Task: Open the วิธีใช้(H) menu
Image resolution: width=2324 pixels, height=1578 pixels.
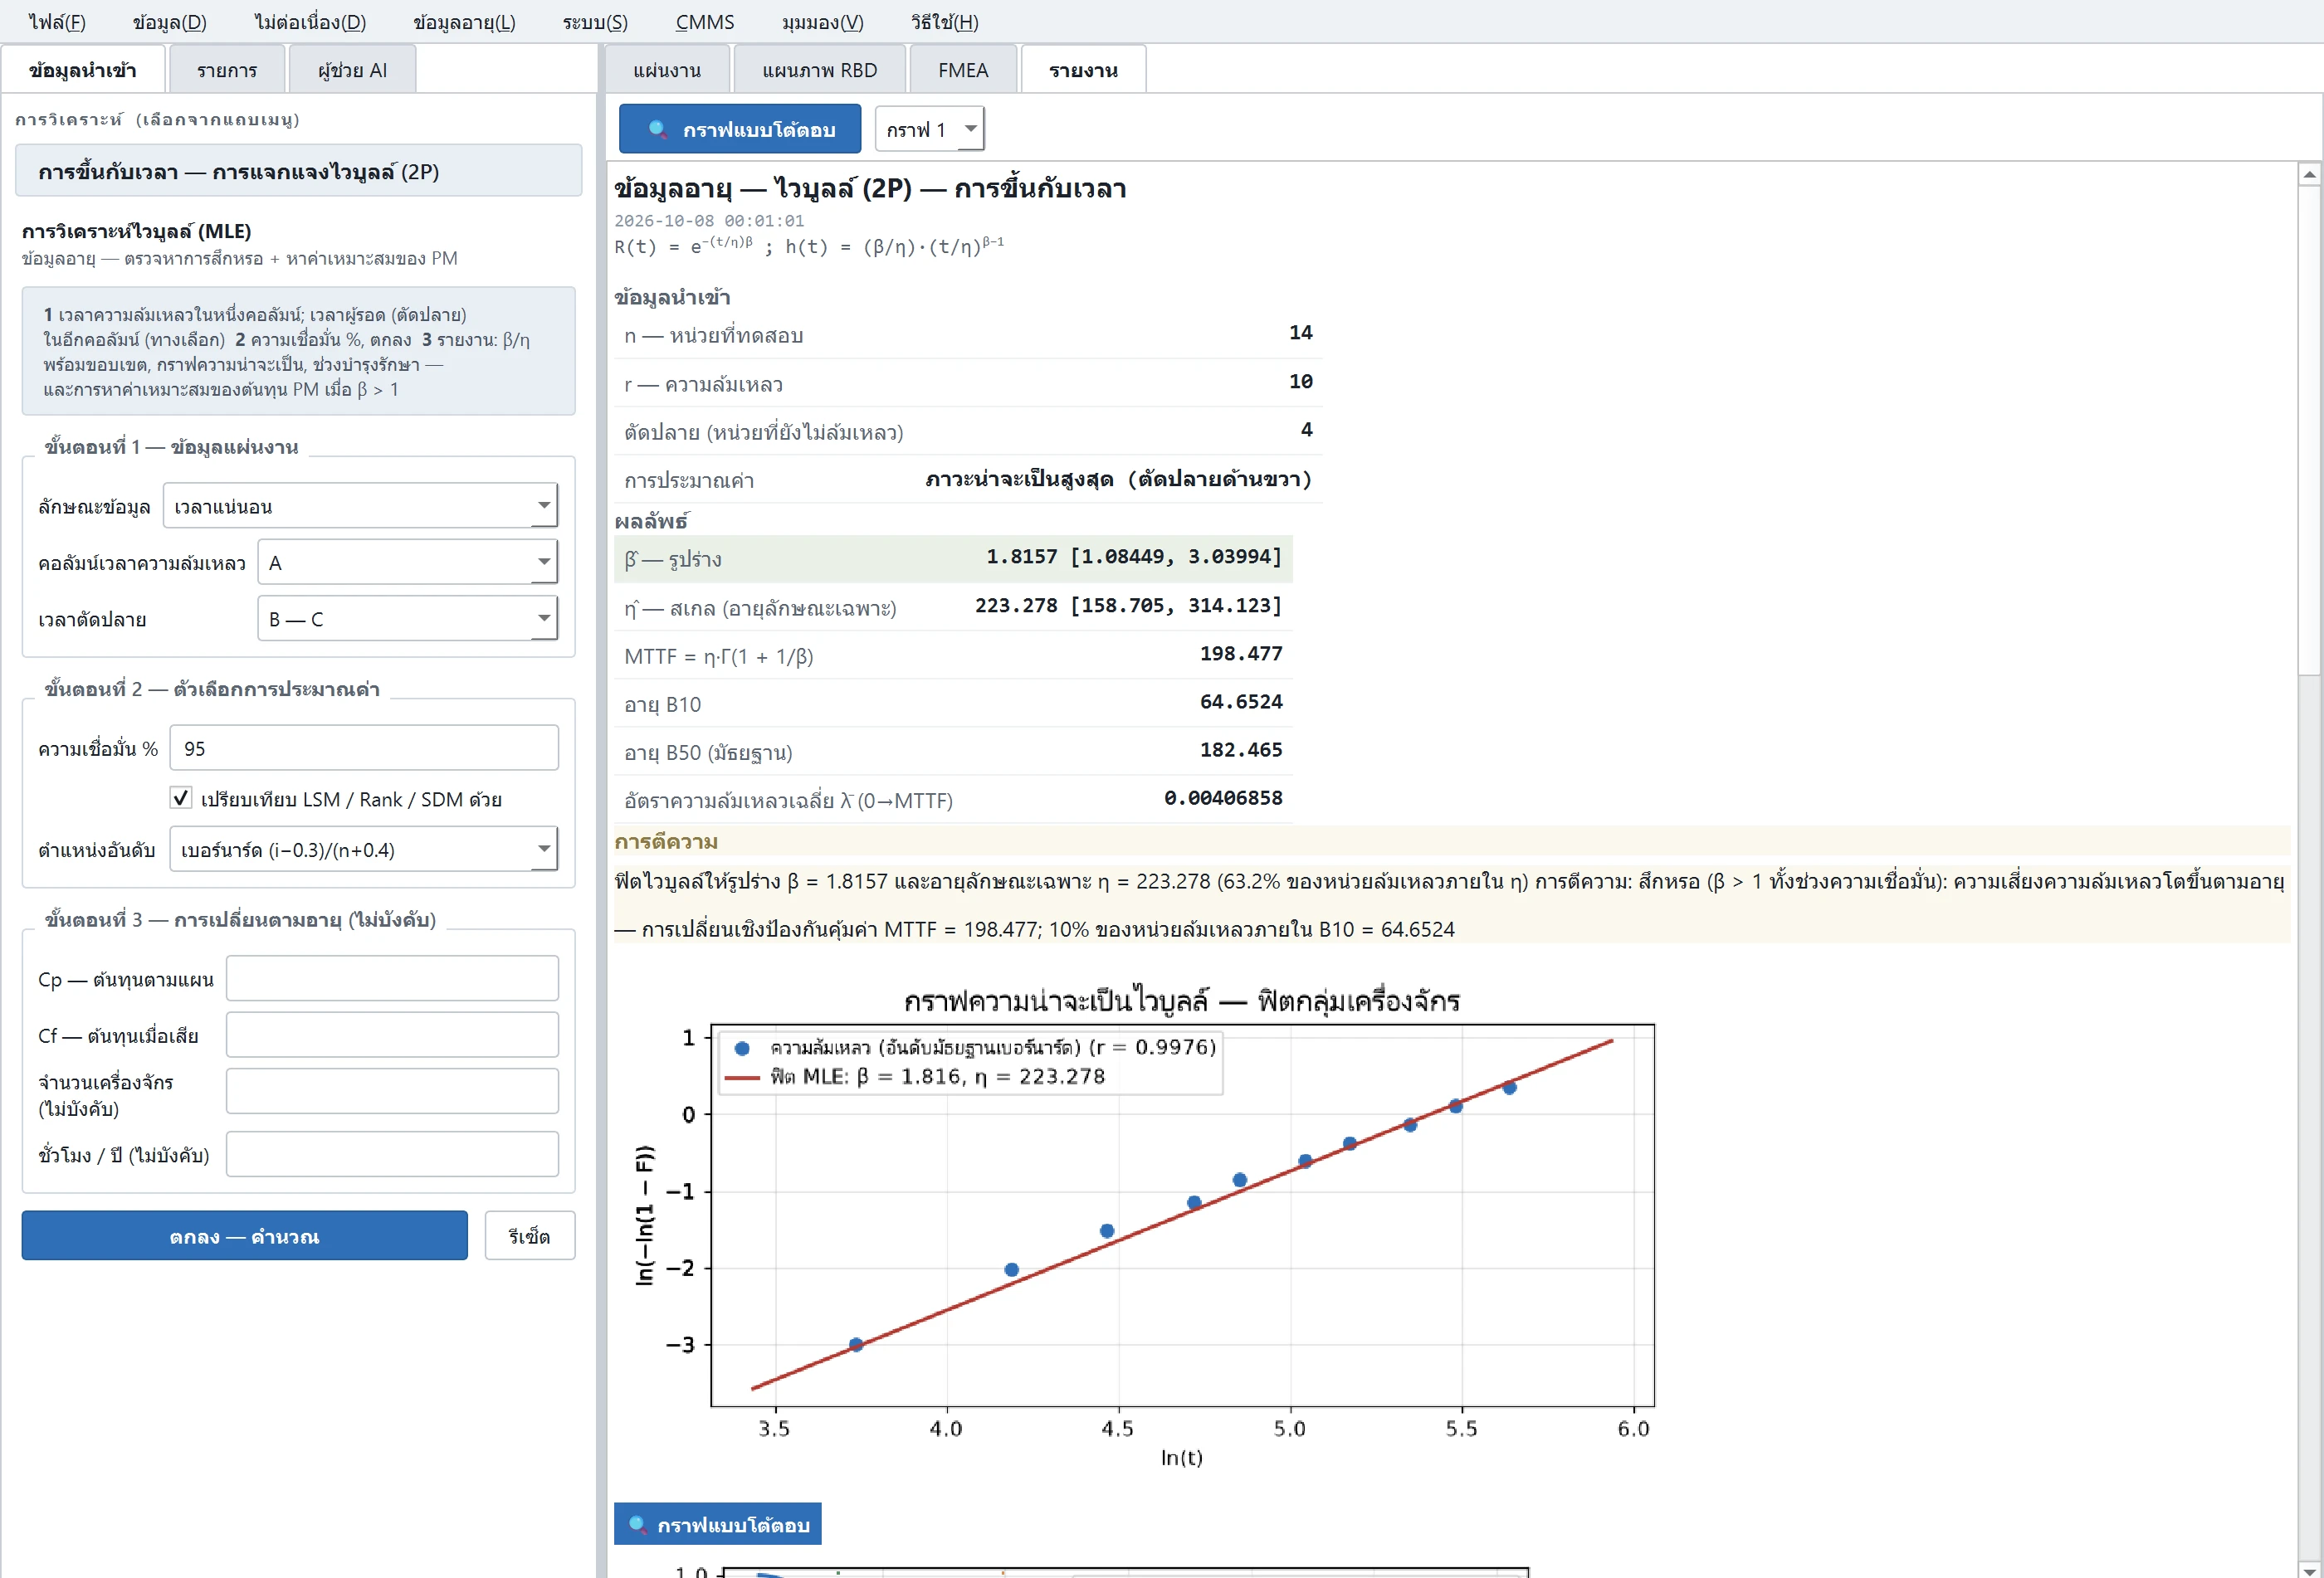Action: [944, 21]
